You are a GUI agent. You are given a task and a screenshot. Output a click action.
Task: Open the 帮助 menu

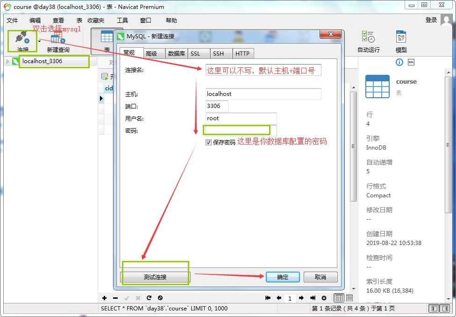[x=171, y=21]
